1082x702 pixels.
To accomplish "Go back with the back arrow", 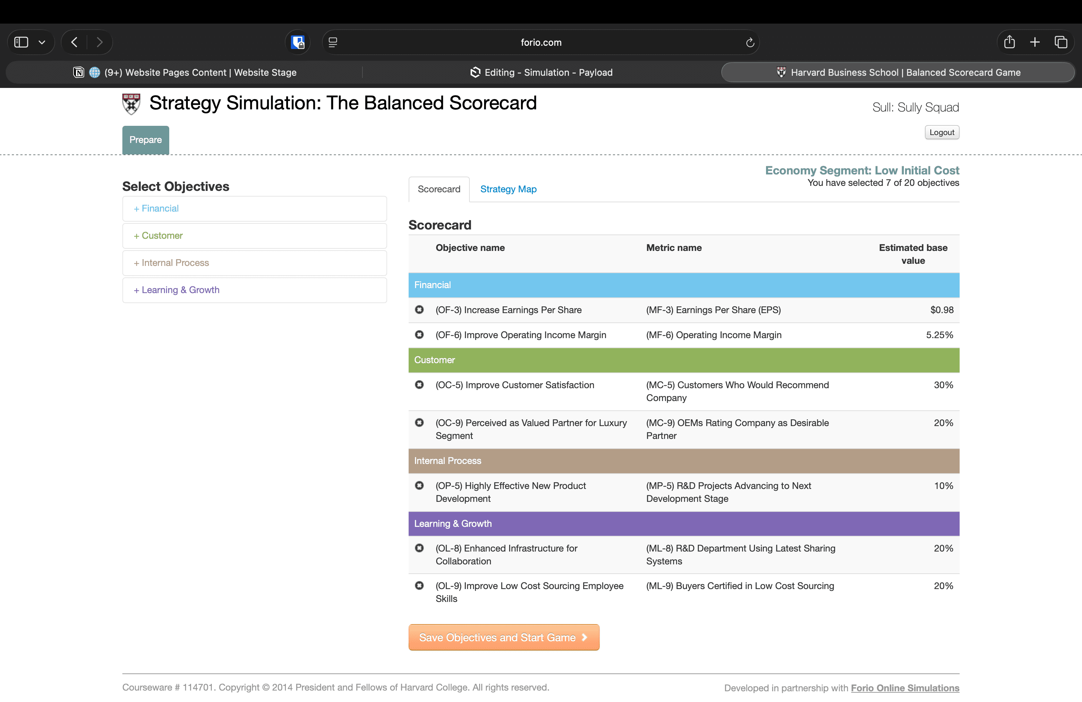I will 74,42.
